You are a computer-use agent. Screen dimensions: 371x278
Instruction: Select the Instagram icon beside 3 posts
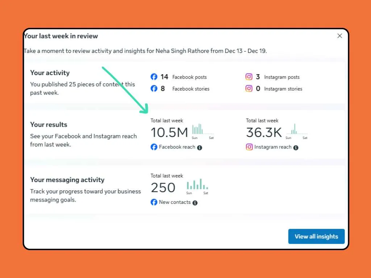[x=249, y=77]
